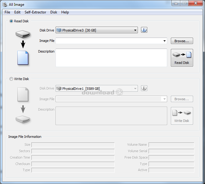Click the All Image title bar app icon

(5, 4)
